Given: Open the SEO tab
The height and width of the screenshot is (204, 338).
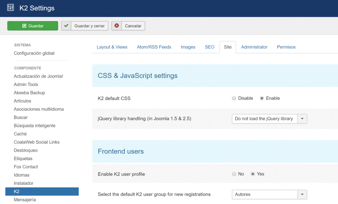Looking at the screenshot, I should tap(210, 47).
